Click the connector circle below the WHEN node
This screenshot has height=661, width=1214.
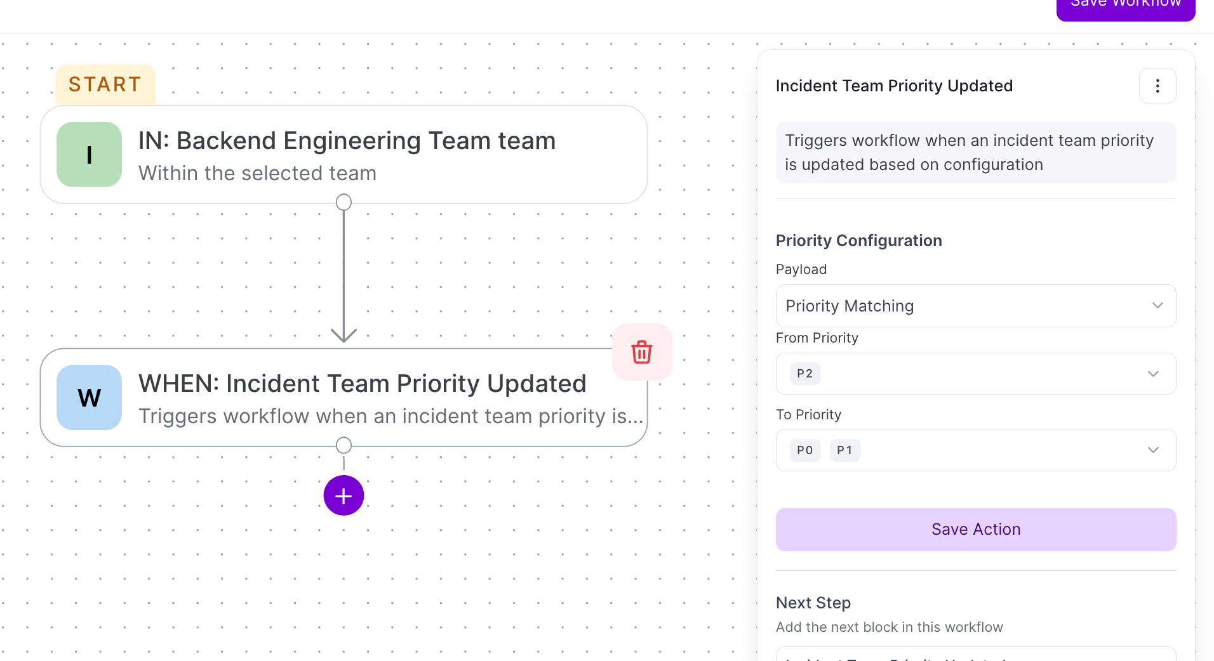pyautogui.click(x=344, y=445)
